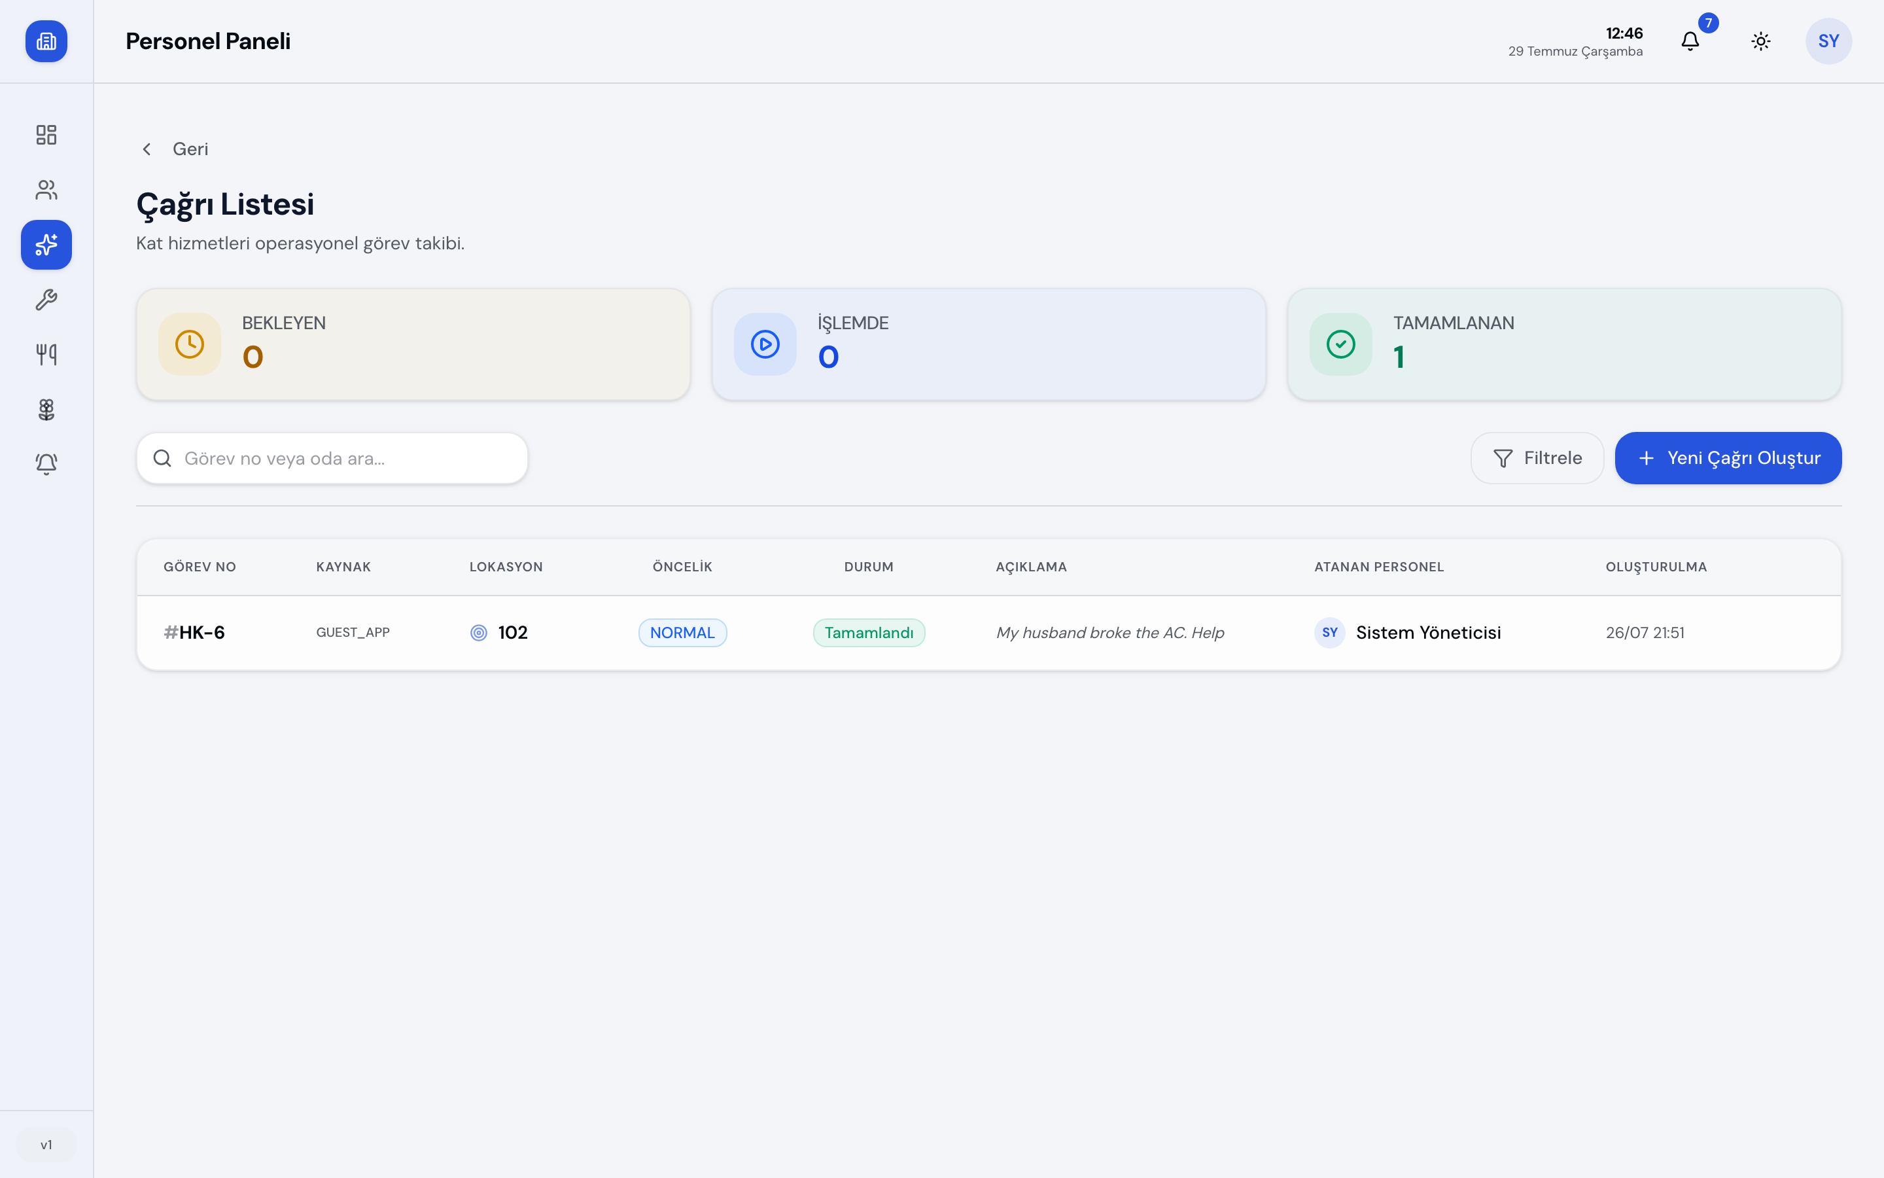The height and width of the screenshot is (1178, 1884).
Task: Select the housekeeping sparkles icon in sidebar
Action: tap(46, 245)
